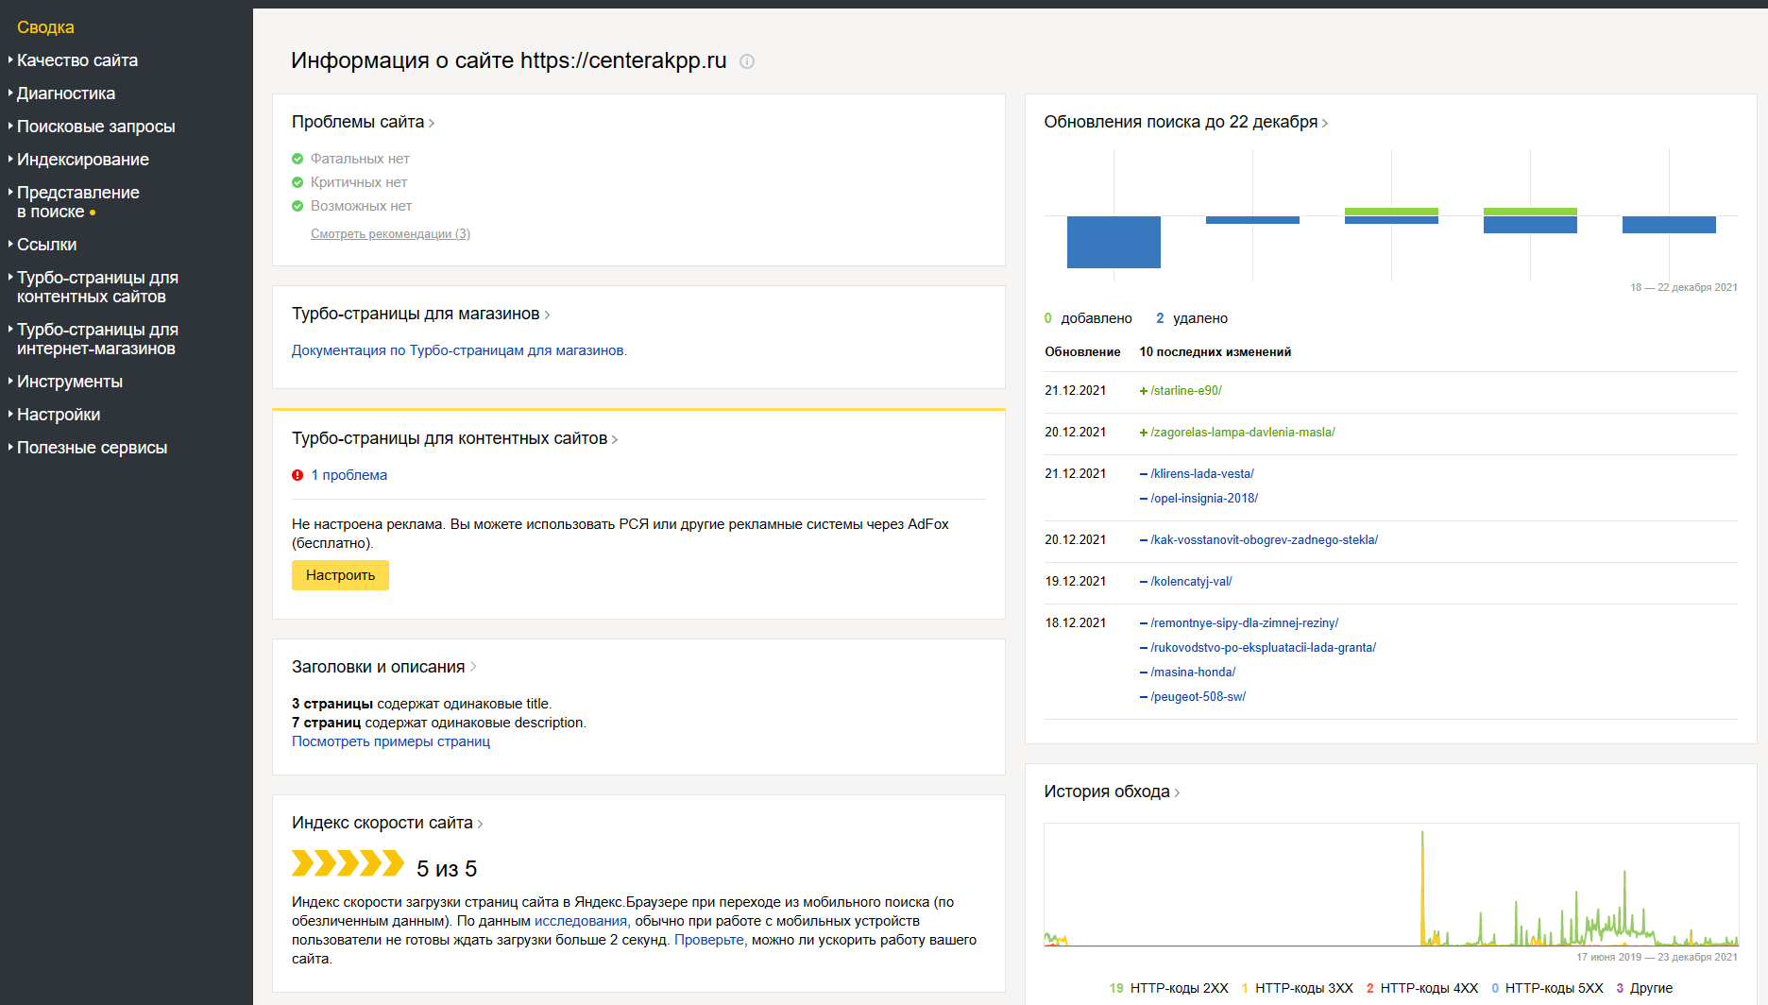Toggle 'Другие' legend series in crawl chart
Image resolution: width=1768 pixels, height=1005 pixels.
(x=1644, y=988)
